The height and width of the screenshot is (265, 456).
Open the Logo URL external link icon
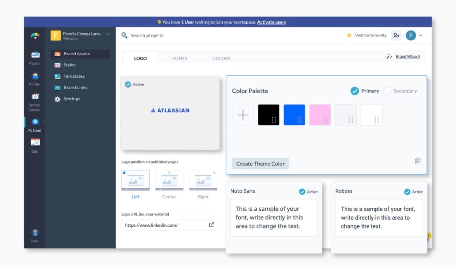[x=212, y=225]
